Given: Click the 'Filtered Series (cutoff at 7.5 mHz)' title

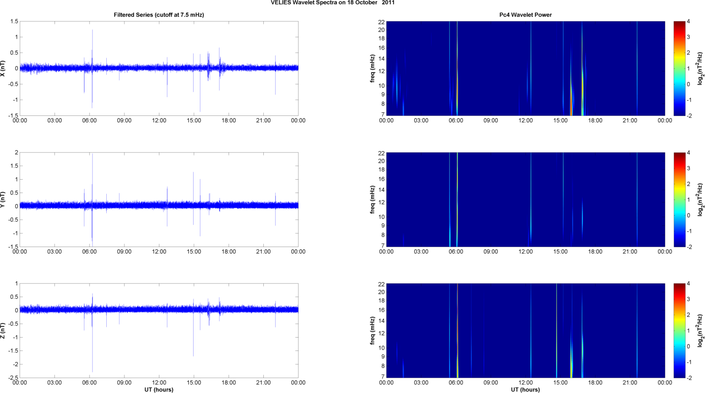Looking at the screenshot, I should [x=159, y=15].
